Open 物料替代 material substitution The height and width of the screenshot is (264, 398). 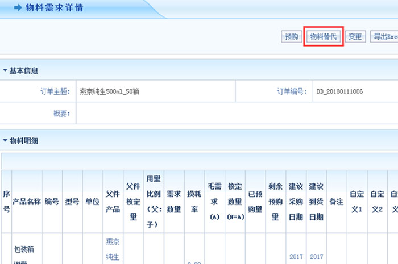coord(323,36)
